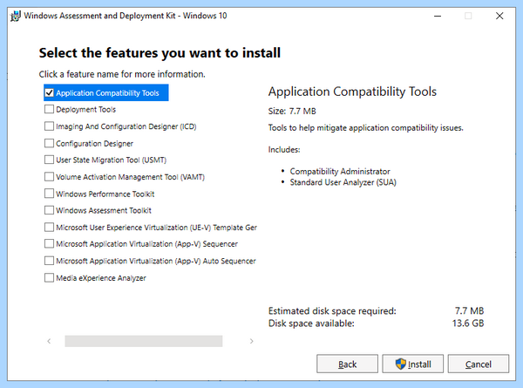Click the Standard User Analyzer (SUA) text
The height and width of the screenshot is (388, 523).
pos(343,182)
